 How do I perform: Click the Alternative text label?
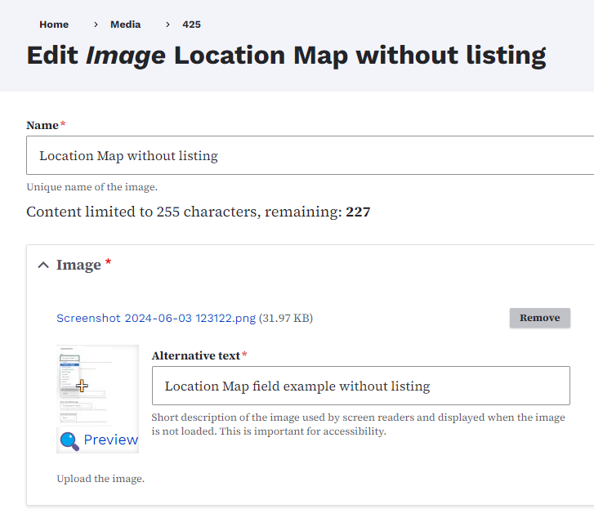click(x=196, y=355)
